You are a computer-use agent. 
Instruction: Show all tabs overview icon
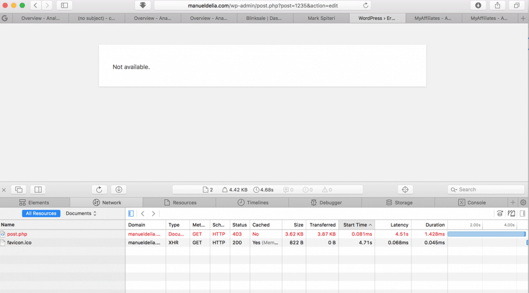point(516,5)
